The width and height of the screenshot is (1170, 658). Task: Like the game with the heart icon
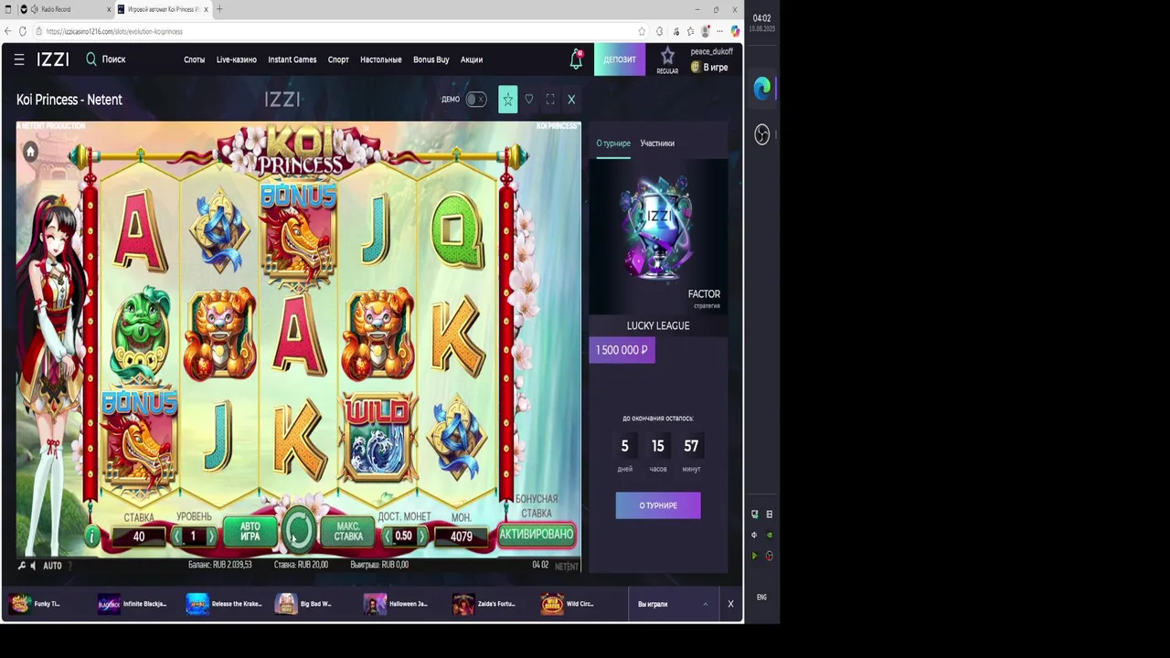click(x=528, y=99)
